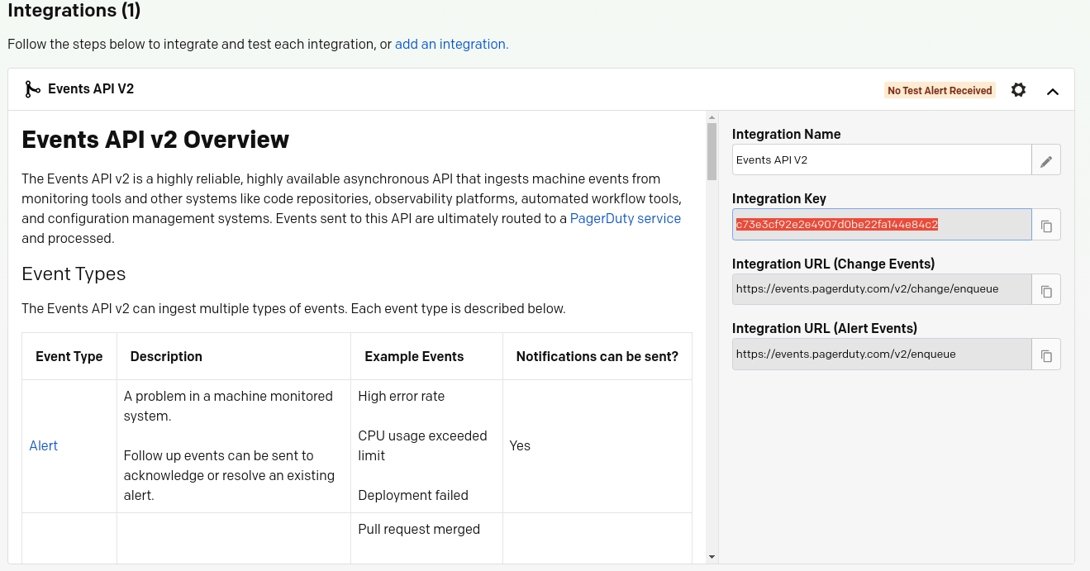This screenshot has width=1090, height=571.
Task: Edit the integration name with the pencil icon
Action: point(1046,160)
